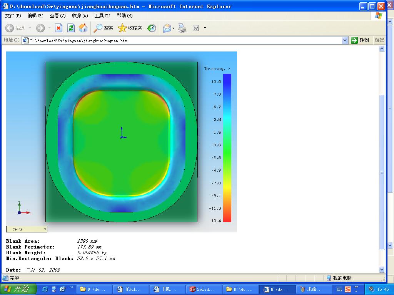Screen dimensions: 394x295
Task: Click the Blank Perimeter value 173.89 mm
Action: coord(89,247)
